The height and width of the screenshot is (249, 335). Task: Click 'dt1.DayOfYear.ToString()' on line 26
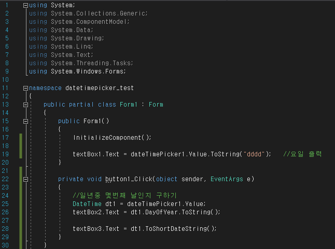pos(175,212)
